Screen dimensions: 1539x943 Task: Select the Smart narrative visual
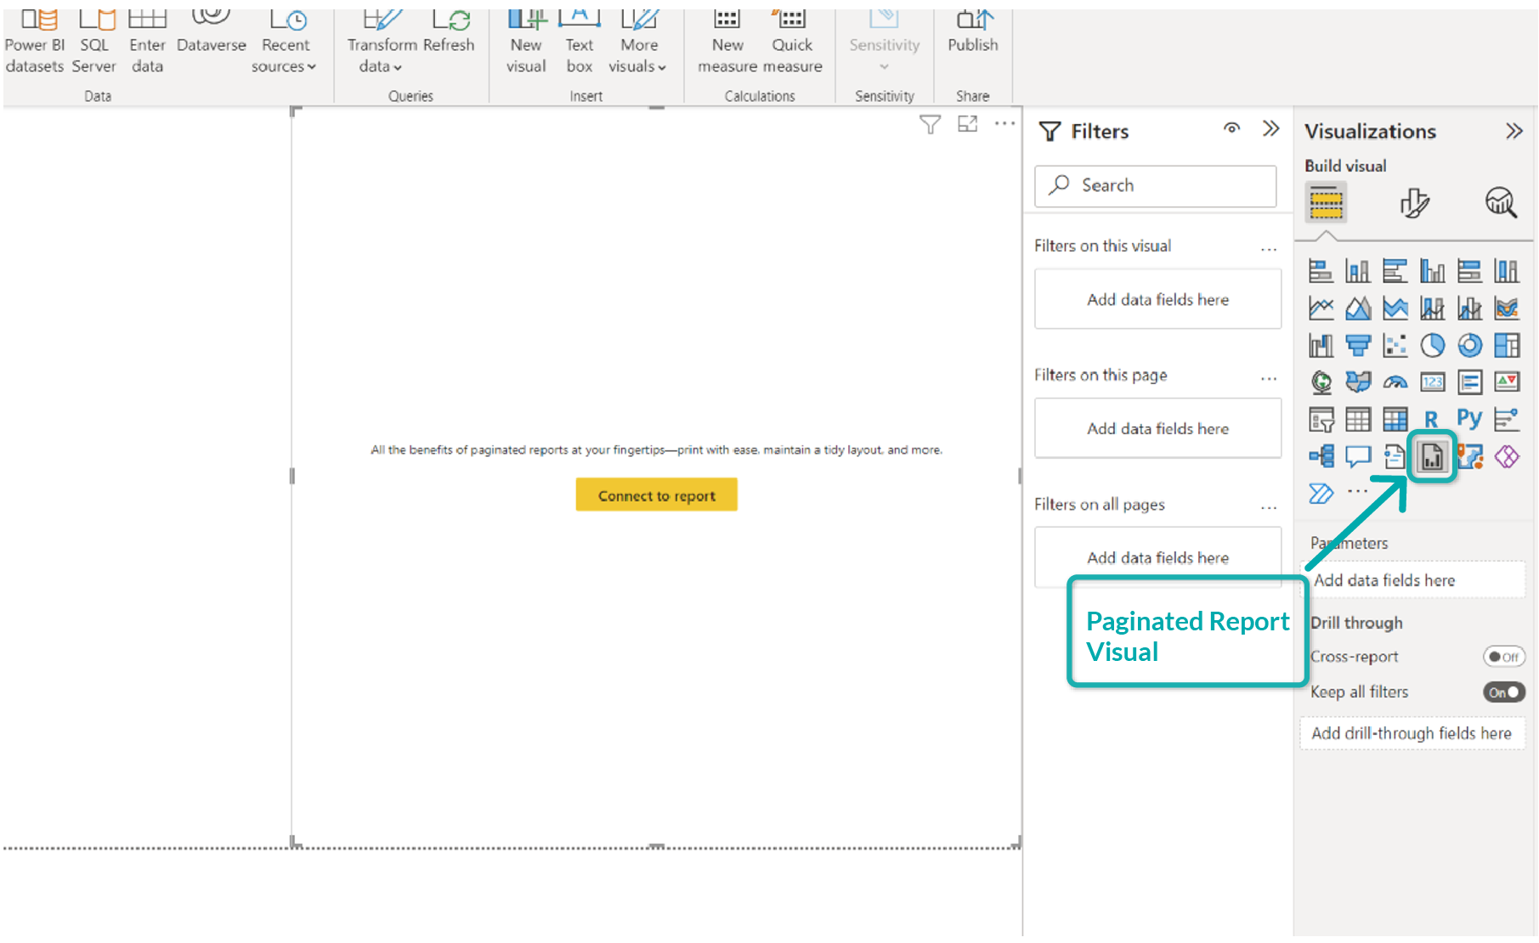(1395, 457)
